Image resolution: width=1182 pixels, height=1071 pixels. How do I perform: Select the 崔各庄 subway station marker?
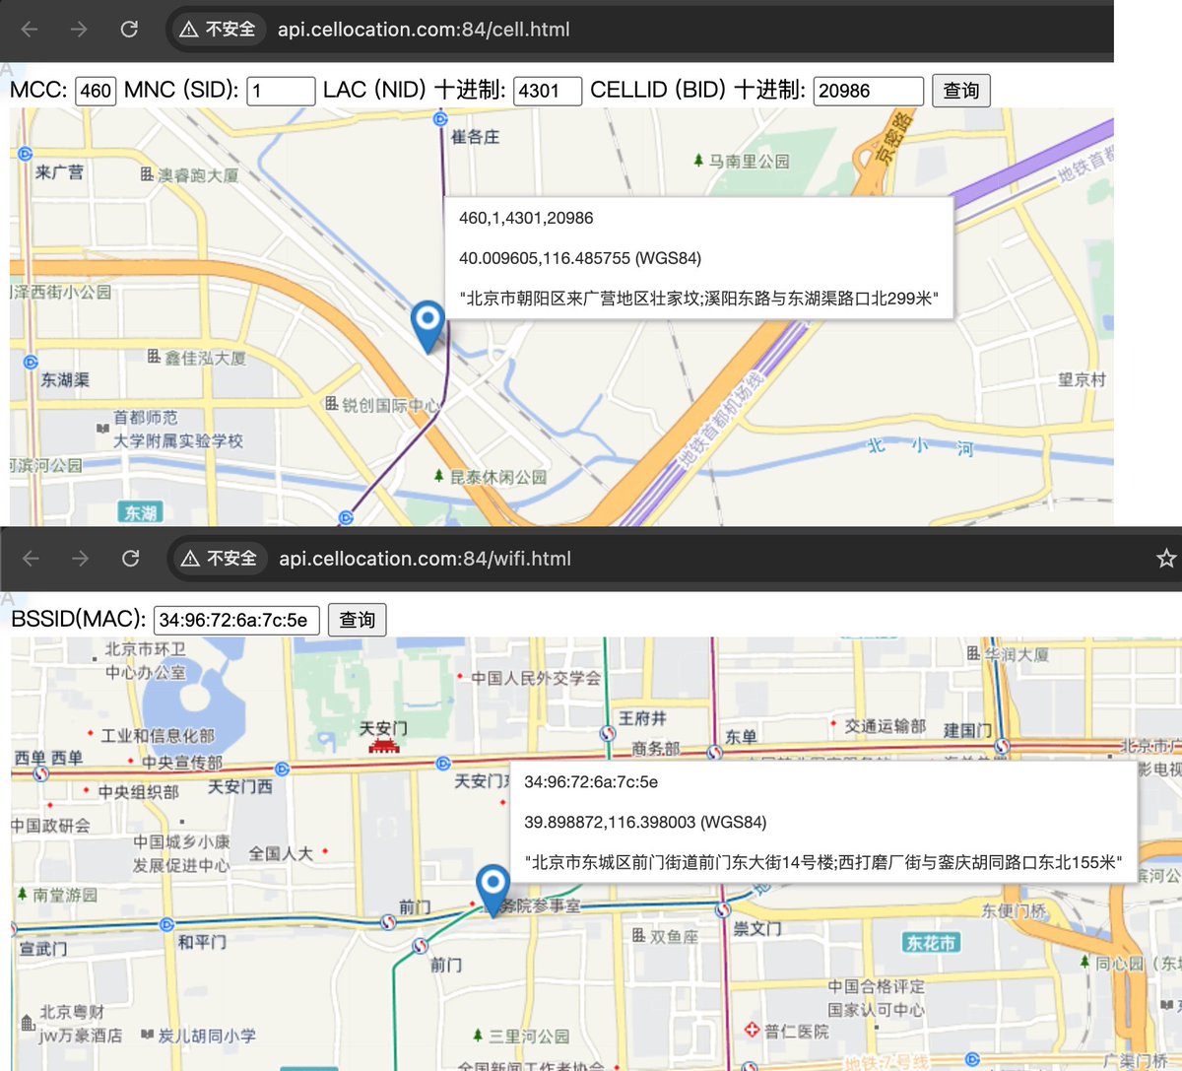pos(440,119)
